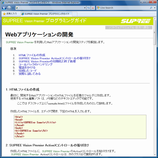
Task: Open a new blank tab
Action: [x=74, y=14]
